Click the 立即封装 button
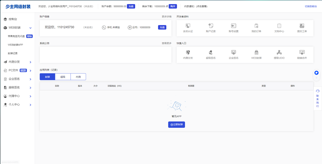This screenshot has width=322, height=164. 176,125
